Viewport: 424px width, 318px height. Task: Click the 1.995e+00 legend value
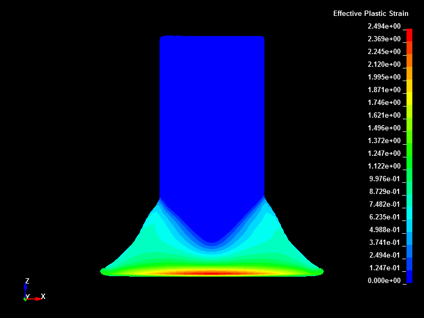click(384, 77)
